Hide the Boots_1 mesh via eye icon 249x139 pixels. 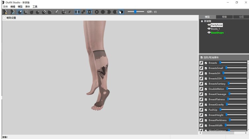point(209,29)
